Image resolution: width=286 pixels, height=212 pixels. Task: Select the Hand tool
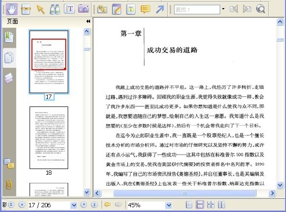(x=11, y=9)
